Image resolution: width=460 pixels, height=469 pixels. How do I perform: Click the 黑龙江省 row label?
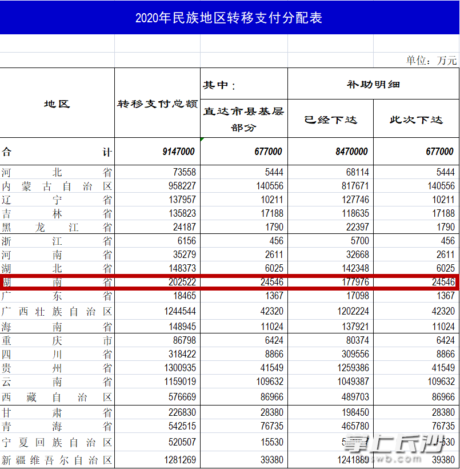click(57, 227)
